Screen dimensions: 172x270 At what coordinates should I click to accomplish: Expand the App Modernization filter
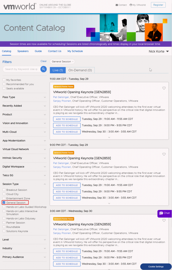pos(24,141)
